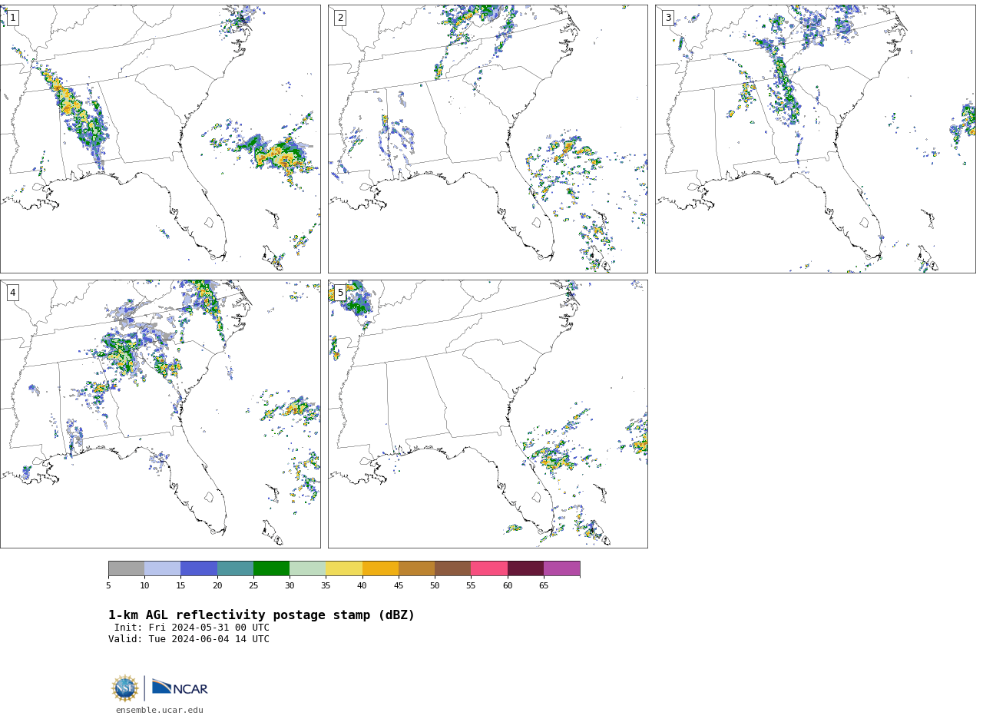The height and width of the screenshot is (719, 983).
Task: Click colorbar tick label 30
Action: [x=290, y=586]
